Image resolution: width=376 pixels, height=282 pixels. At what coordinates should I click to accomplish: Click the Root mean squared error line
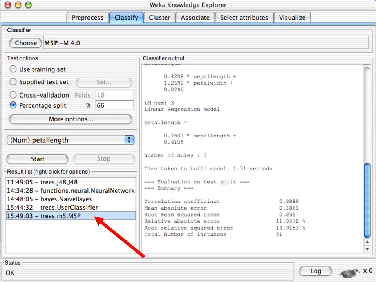pos(220,215)
